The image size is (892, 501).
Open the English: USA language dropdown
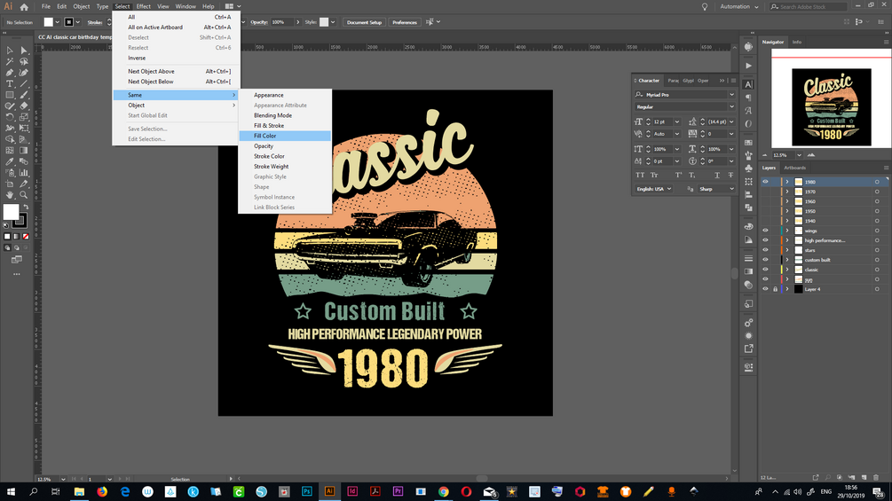654,189
